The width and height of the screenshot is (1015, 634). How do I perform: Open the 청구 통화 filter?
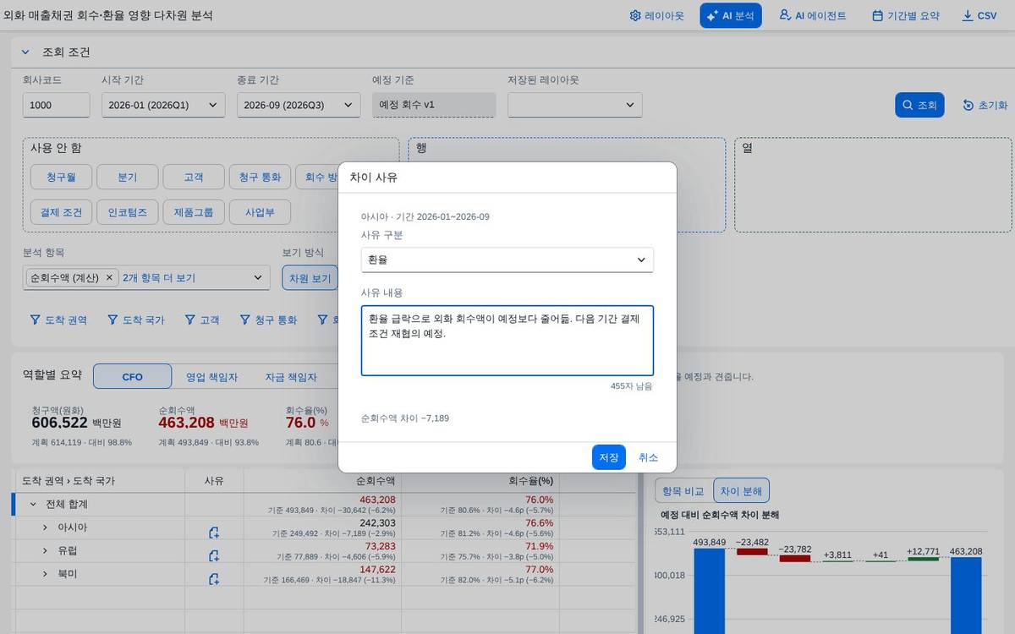coord(268,320)
